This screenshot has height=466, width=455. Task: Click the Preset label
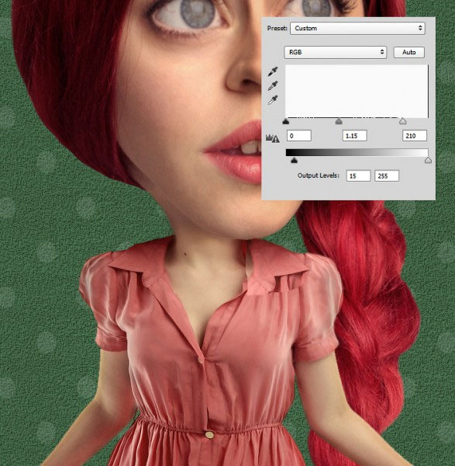point(277,28)
